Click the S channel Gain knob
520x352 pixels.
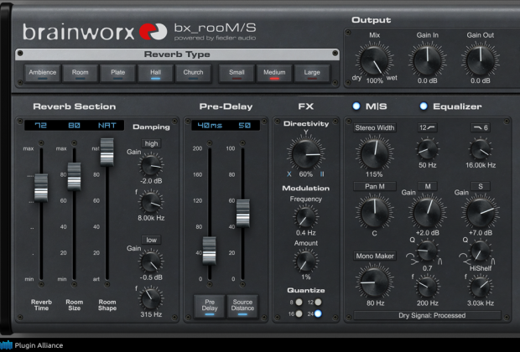tap(481, 213)
